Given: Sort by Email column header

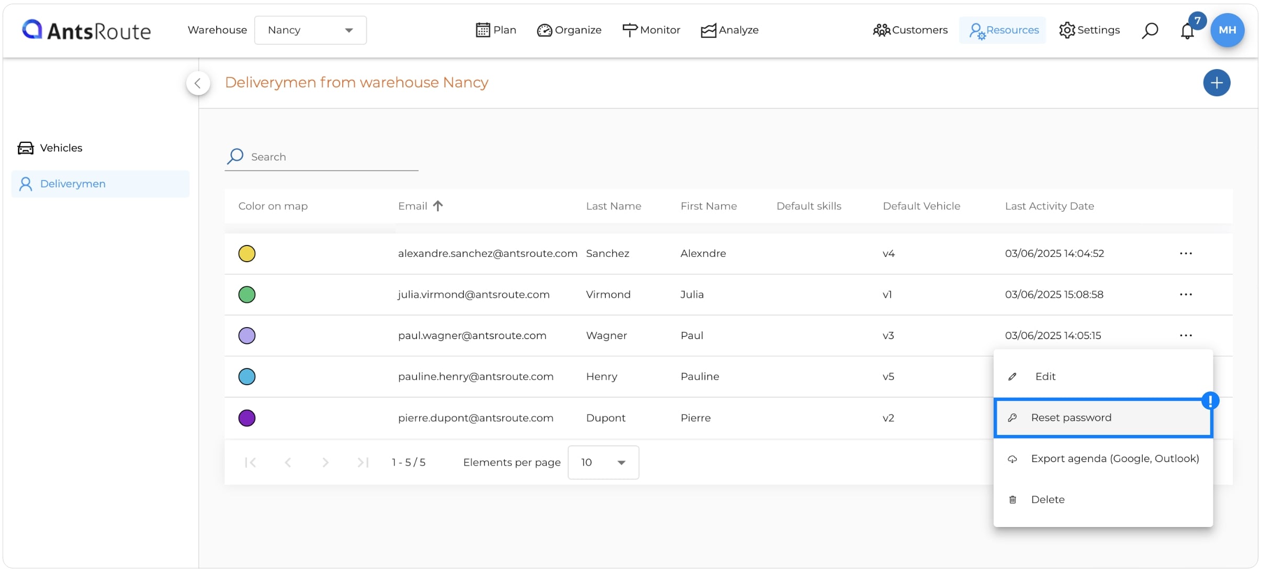Looking at the screenshot, I should pyautogui.click(x=412, y=206).
